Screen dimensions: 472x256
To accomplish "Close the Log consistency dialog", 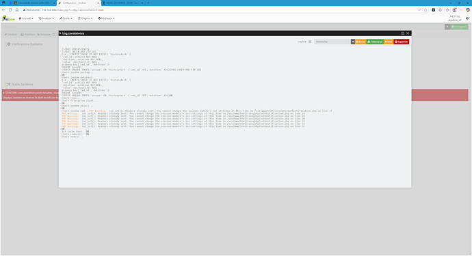I will click(408, 33).
